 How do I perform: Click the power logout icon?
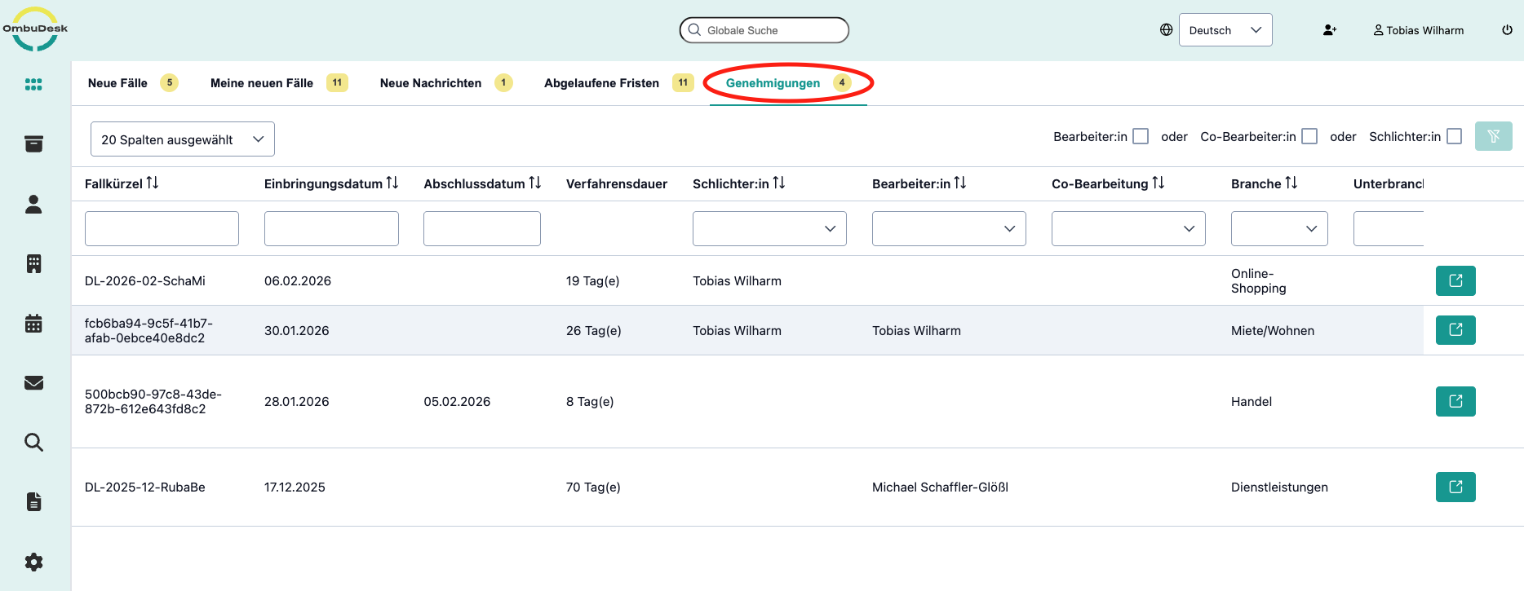point(1507,30)
